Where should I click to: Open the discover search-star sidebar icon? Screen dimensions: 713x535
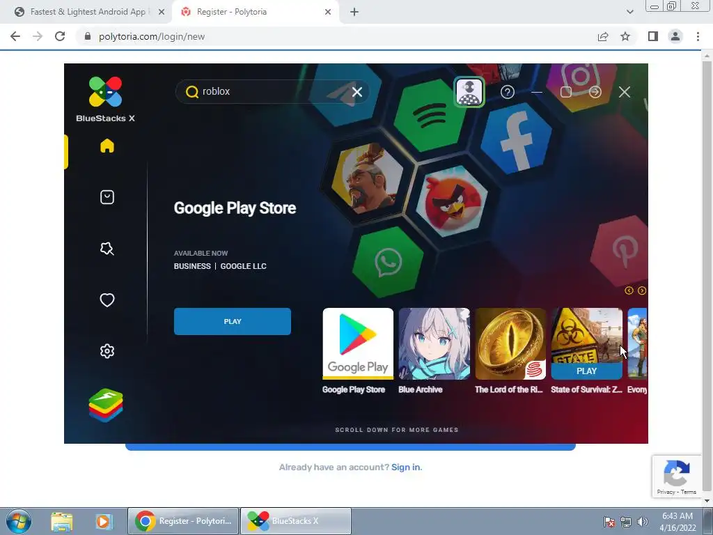click(x=107, y=249)
